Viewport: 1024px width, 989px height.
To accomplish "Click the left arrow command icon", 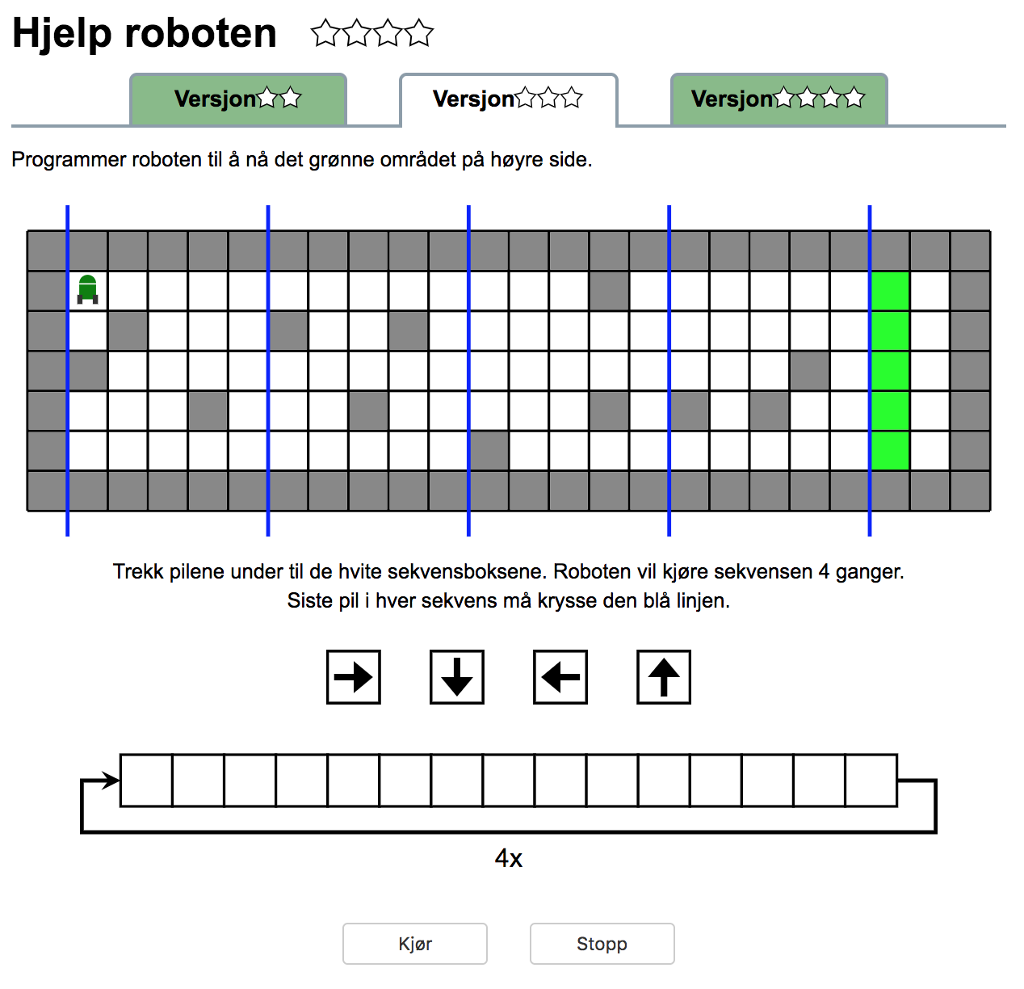I will pyautogui.click(x=560, y=677).
